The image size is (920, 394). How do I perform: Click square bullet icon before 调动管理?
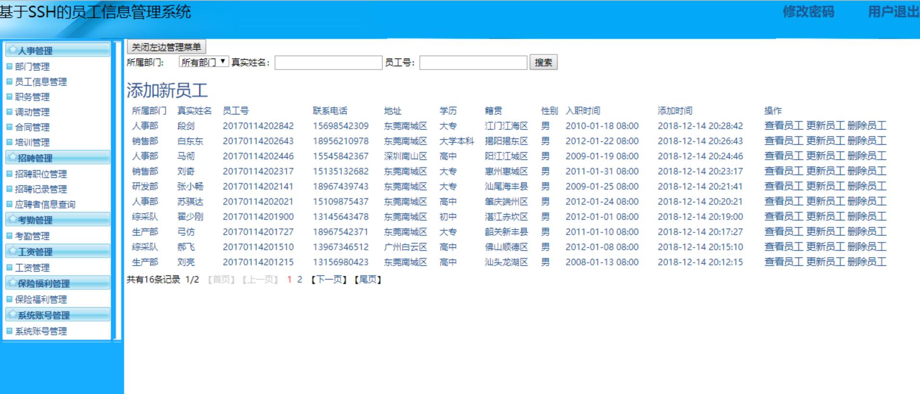[x=10, y=112]
